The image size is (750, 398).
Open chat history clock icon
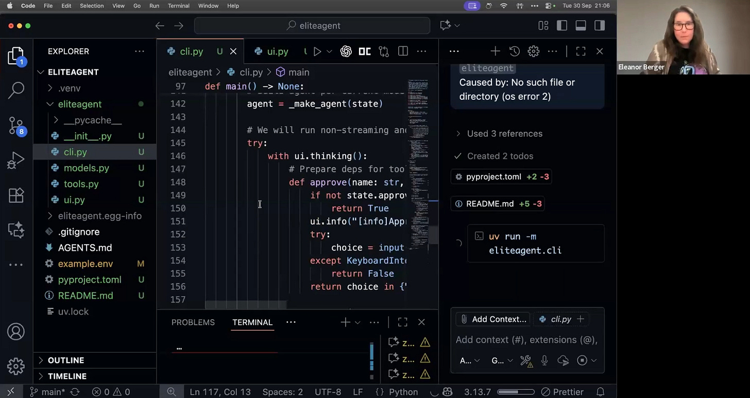(514, 51)
